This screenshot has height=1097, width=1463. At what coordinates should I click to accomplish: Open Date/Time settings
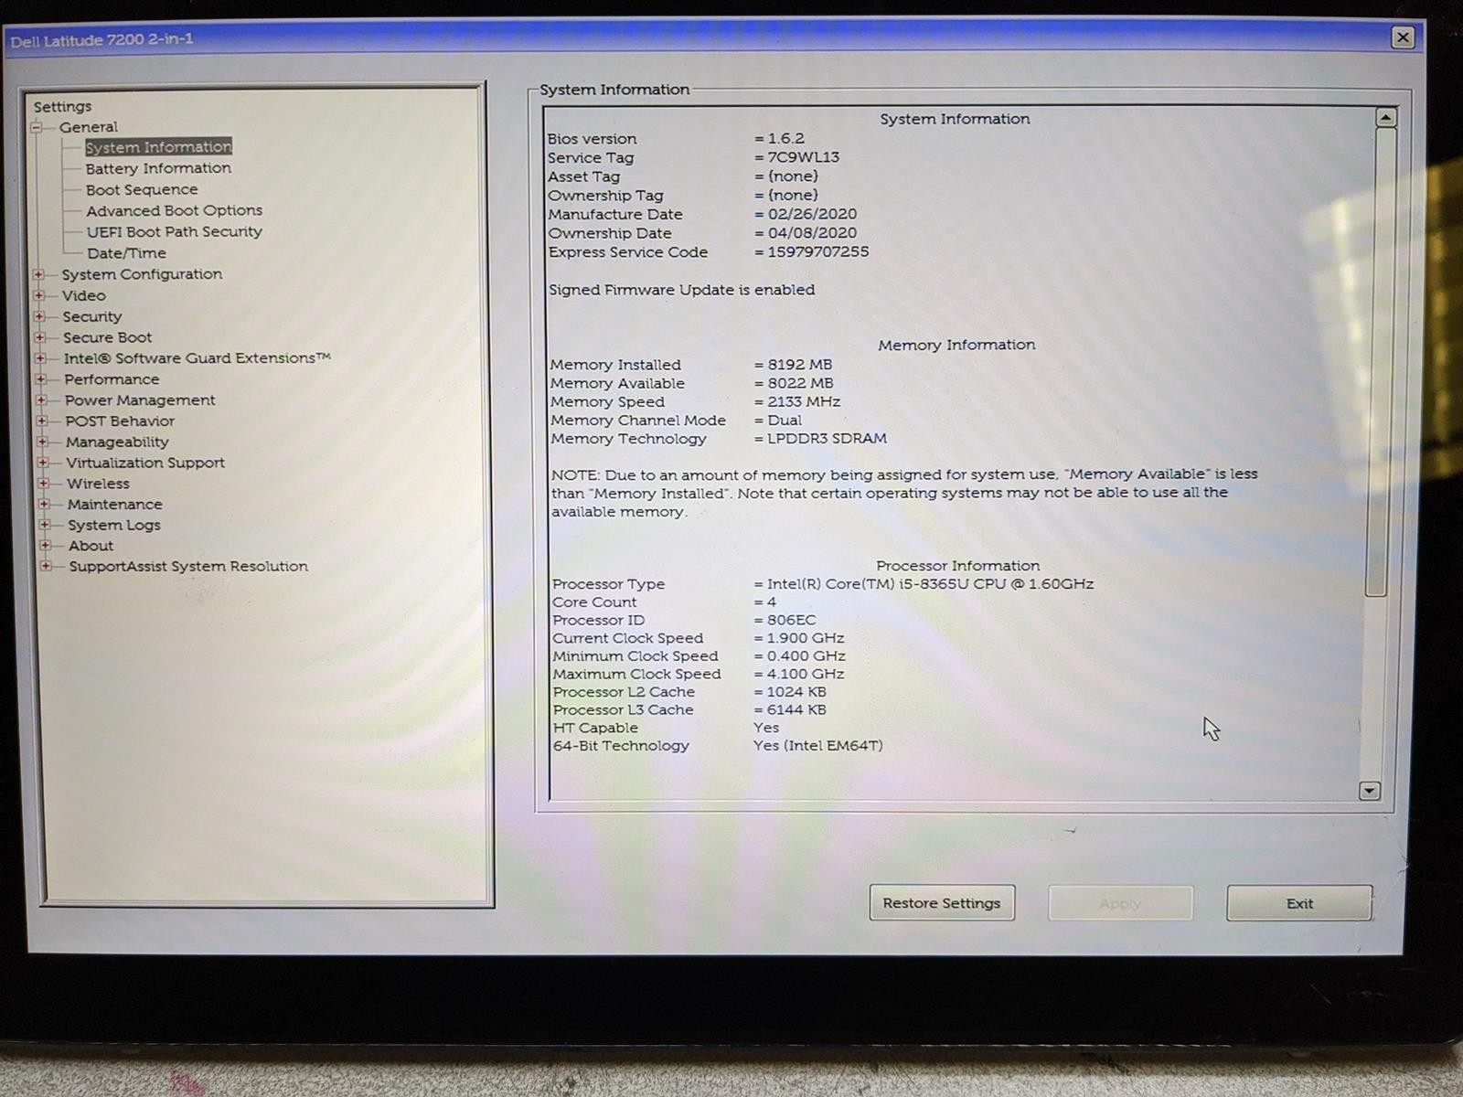click(x=126, y=253)
